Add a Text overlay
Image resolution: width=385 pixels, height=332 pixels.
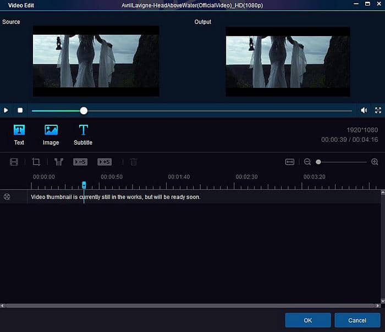(19, 134)
